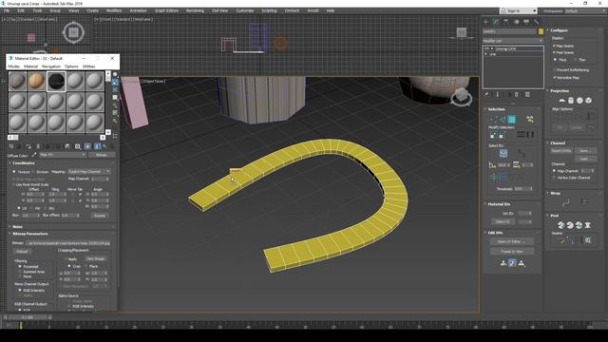The image size is (608, 342).
Task: Collapse the Selection rollout
Action: coord(496,109)
